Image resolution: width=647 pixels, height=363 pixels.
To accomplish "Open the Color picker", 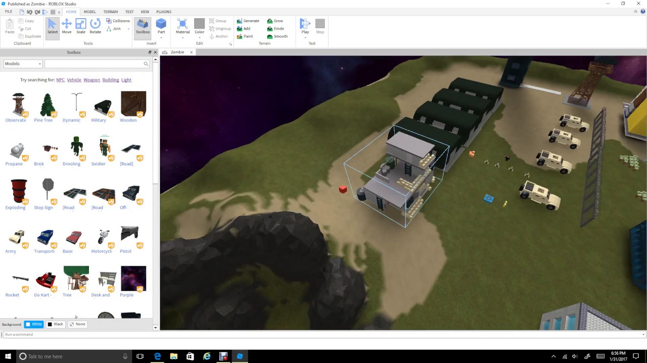I will click(x=200, y=25).
